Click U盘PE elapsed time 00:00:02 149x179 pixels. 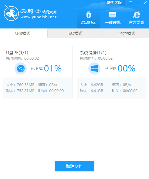[x=32, y=58]
